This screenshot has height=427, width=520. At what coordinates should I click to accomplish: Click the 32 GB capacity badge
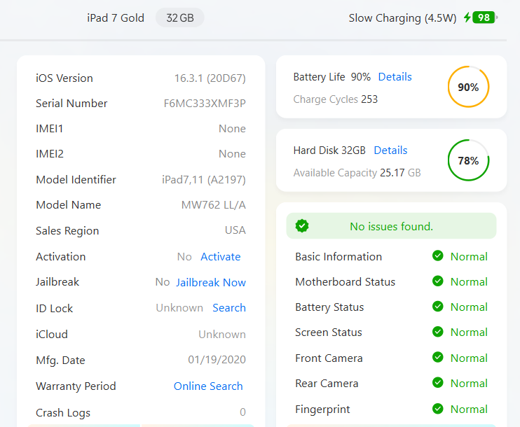(179, 17)
